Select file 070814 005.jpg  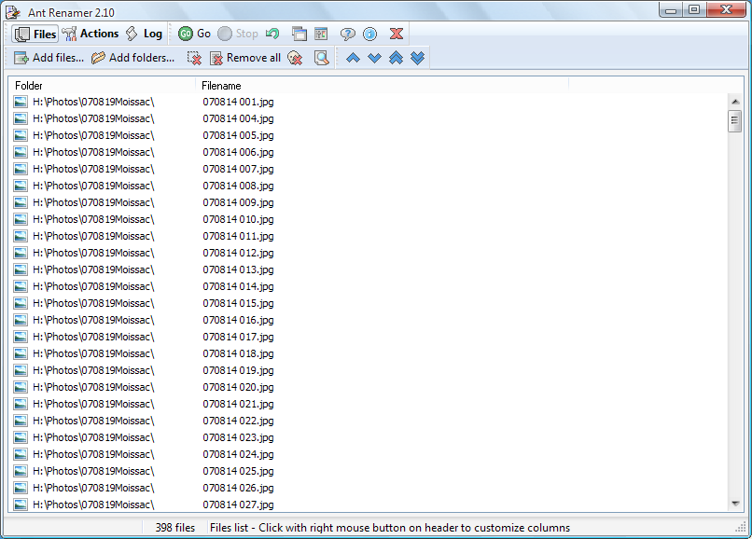pyautogui.click(x=238, y=135)
